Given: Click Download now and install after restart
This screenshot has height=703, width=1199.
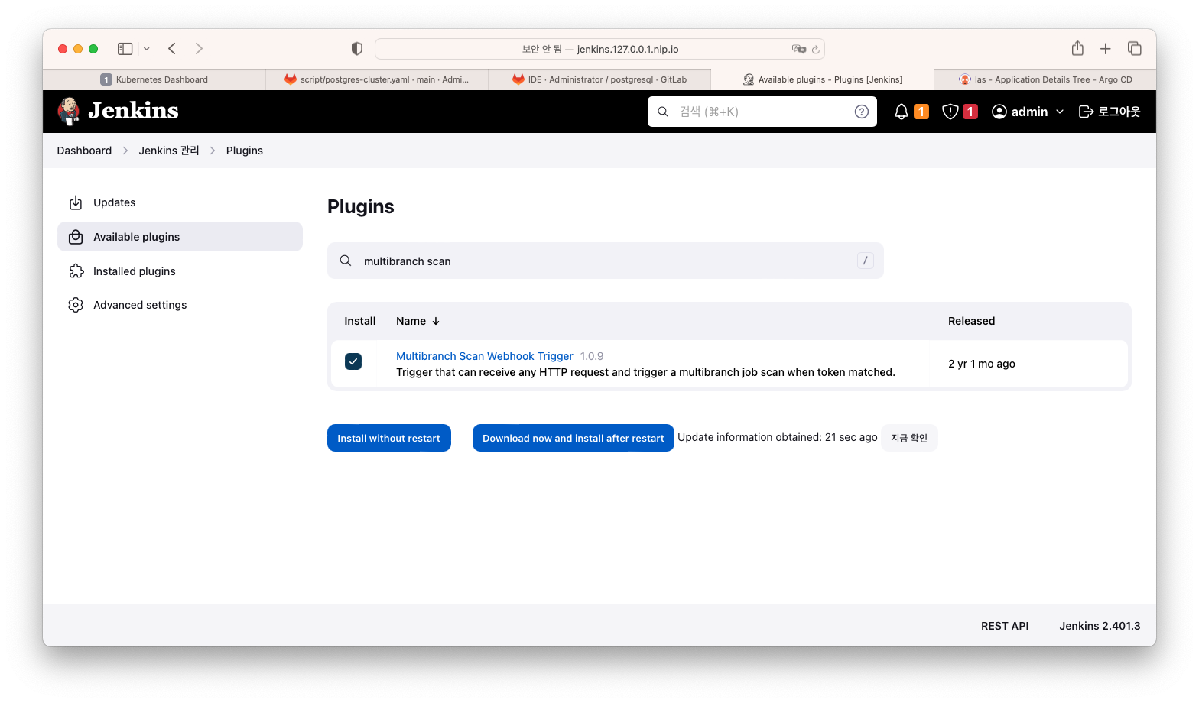Looking at the screenshot, I should 574,438.
